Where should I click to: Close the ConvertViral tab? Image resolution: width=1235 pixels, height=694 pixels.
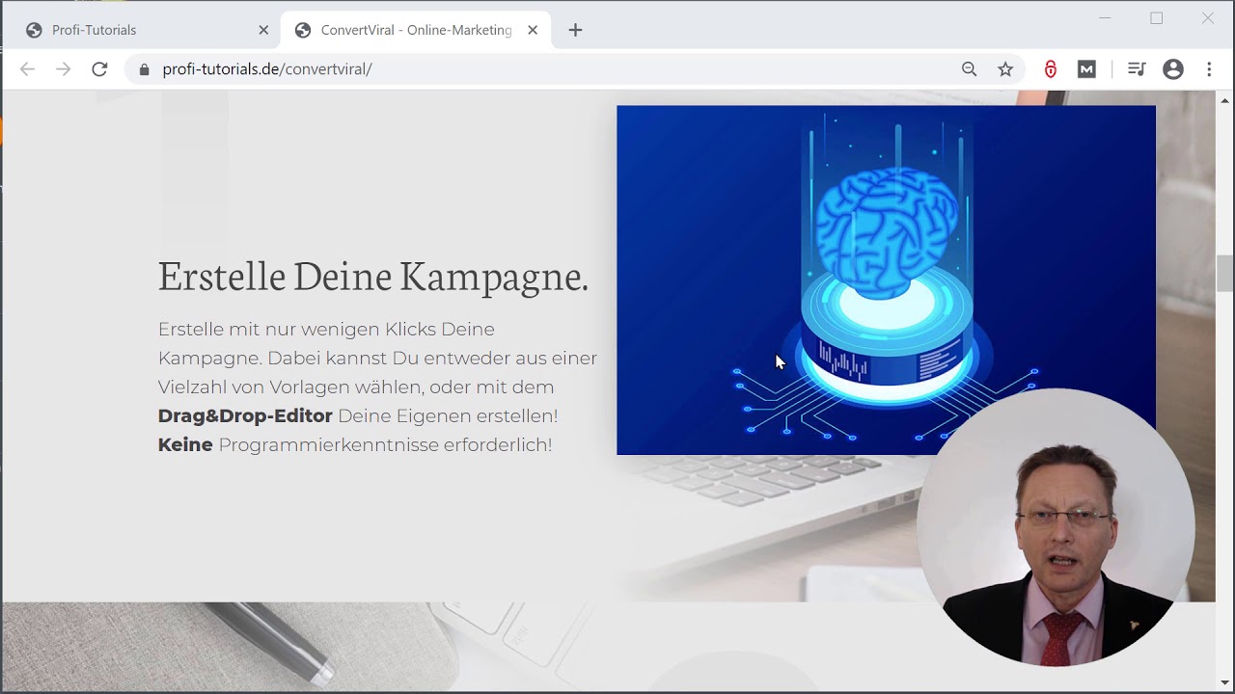[x=533, y=30]
